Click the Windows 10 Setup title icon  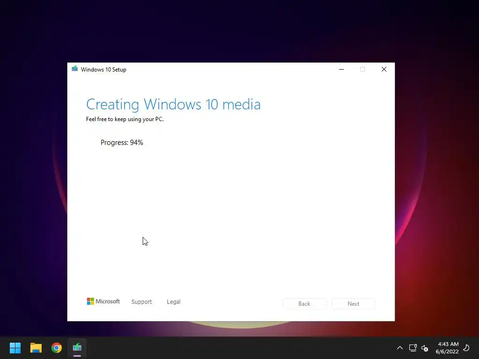pyautogui.click(x=74, y=69)
